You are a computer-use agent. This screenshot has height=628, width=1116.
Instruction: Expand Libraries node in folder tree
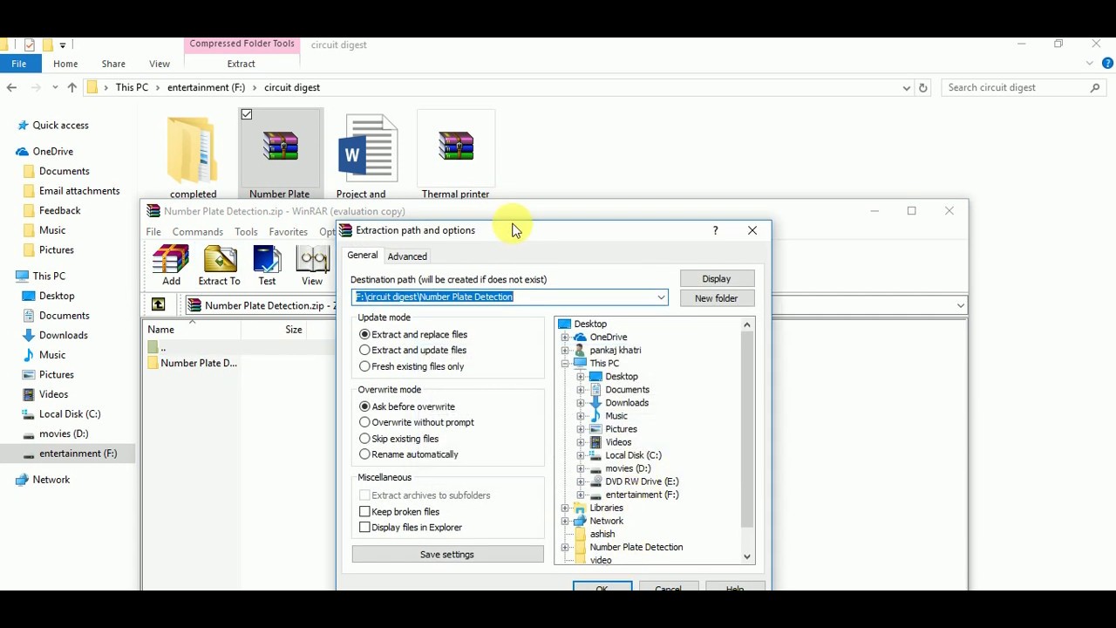(565, 508)
